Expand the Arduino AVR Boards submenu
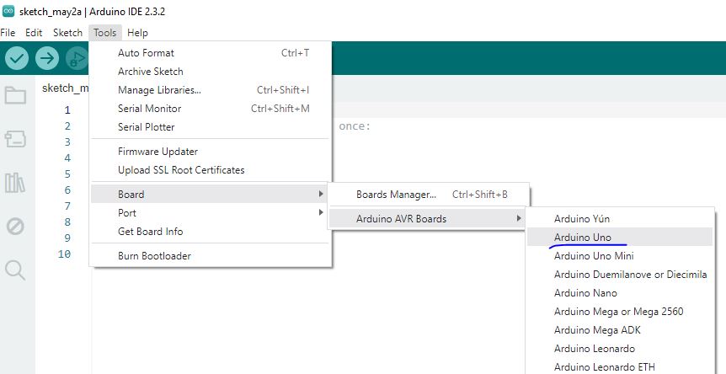726x374 pixels. (429, 219)
